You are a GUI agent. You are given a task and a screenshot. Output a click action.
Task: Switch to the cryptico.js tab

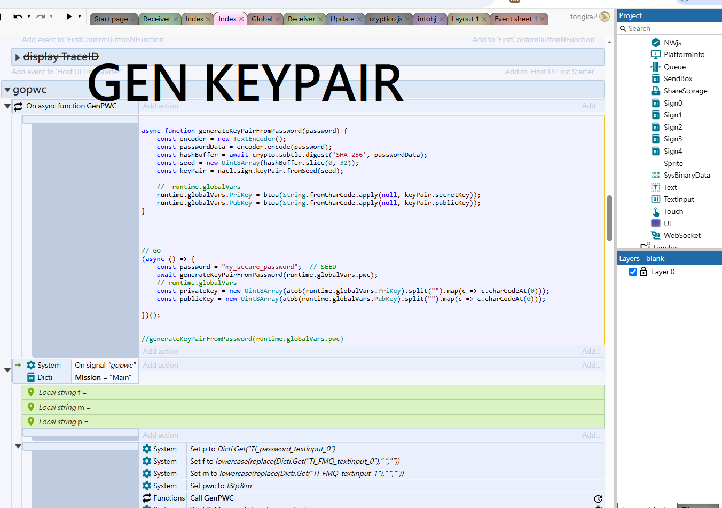pyautogui.click(x=386, y=19)
